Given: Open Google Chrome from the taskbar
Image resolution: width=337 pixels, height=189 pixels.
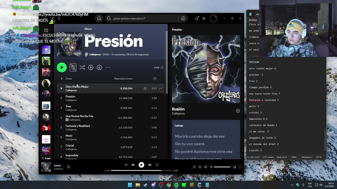Looking at the screenshot, I should point(168,185).
